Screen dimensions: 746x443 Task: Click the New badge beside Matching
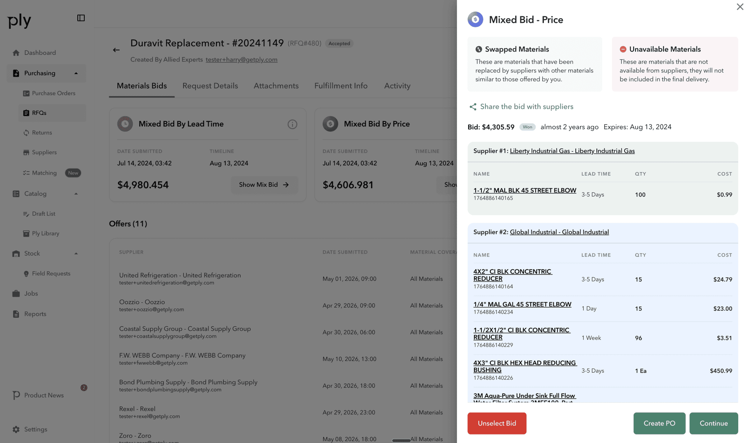73,173
